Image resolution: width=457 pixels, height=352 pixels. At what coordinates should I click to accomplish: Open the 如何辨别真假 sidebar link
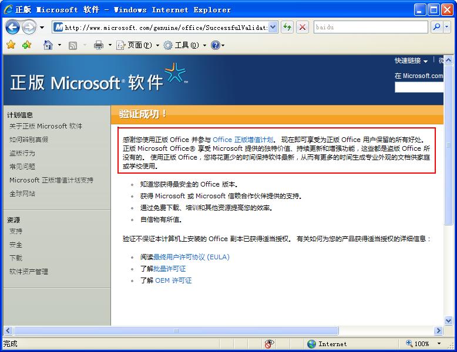[29, 140]
